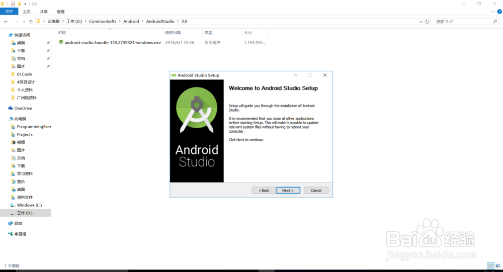
Task: Click the 网络 network icon
Action: click(x=10, y=223)
